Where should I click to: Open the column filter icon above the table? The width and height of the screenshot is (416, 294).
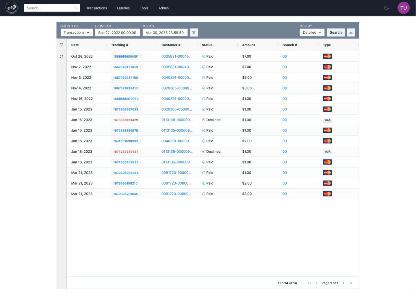(62, 45)
